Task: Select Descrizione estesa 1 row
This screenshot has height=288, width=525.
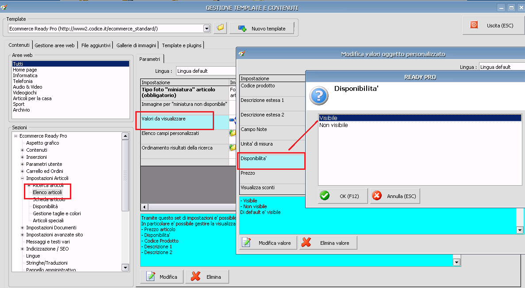Action: point(272,104)
